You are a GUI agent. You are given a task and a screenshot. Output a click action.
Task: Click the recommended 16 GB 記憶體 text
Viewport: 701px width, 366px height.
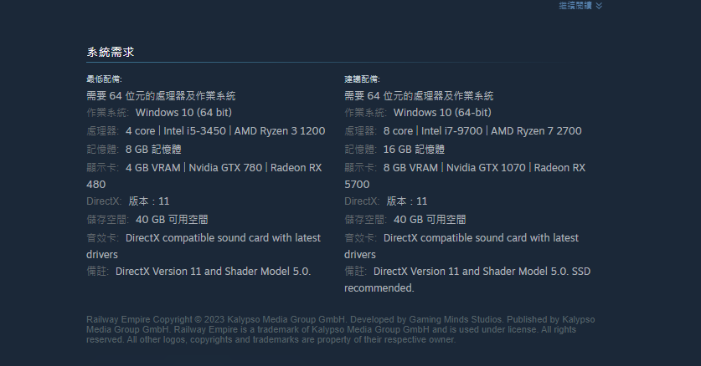[x=416, y=150]
